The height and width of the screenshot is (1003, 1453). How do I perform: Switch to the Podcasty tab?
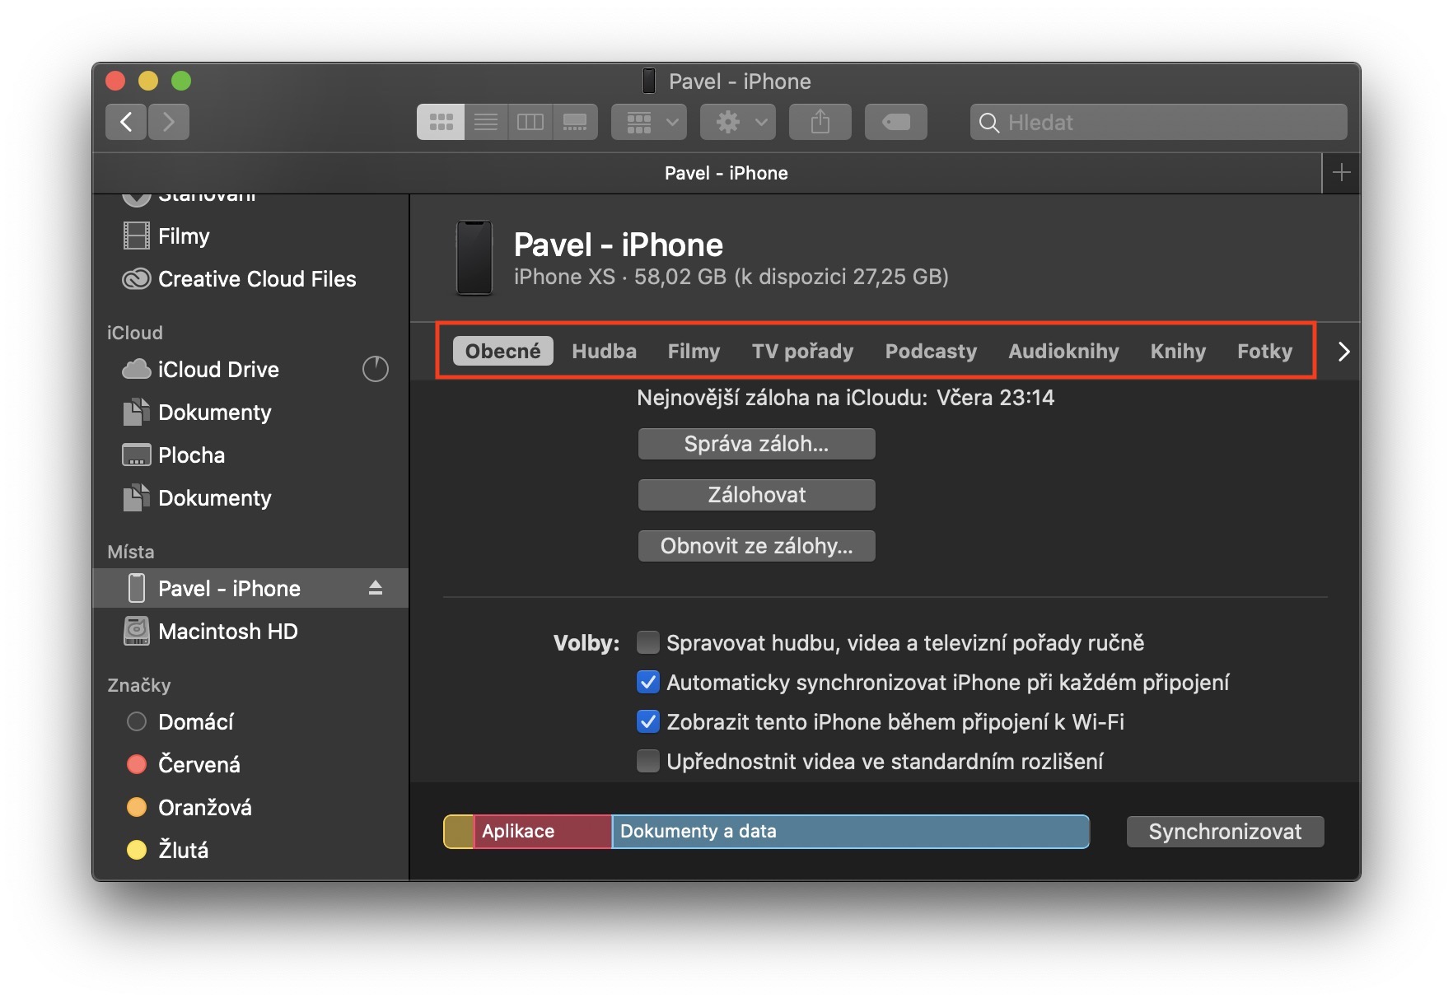pyautogui.click(x=932, y=352)
